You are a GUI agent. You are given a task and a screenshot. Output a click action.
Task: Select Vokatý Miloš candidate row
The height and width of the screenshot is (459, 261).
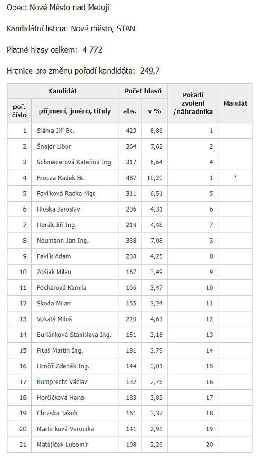click(x=130, y=319)
